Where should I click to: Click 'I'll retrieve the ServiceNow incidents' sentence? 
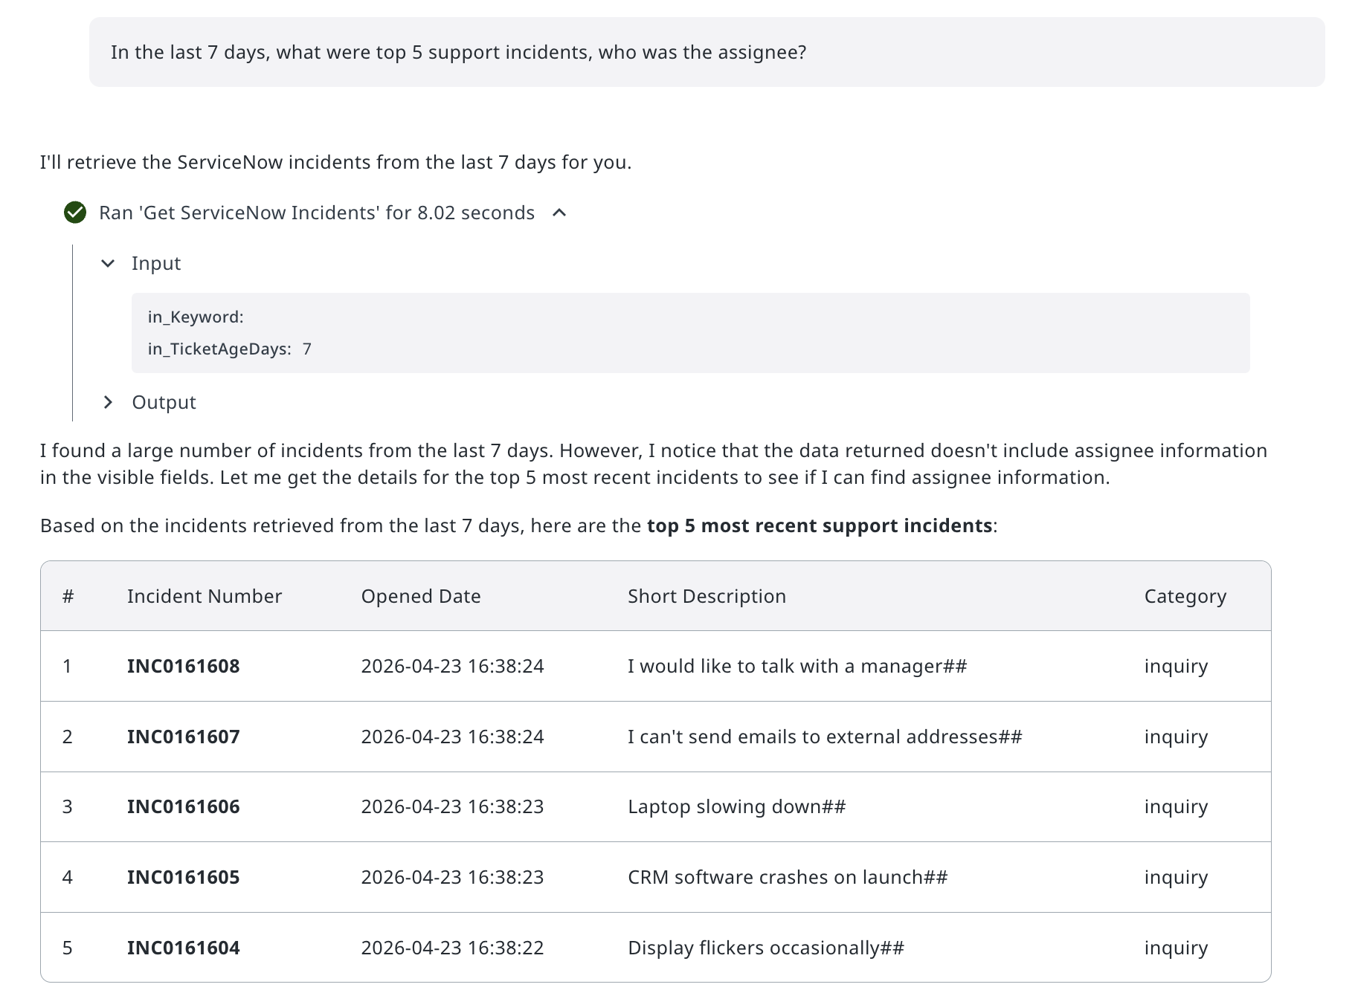click(x=335, y=162)
